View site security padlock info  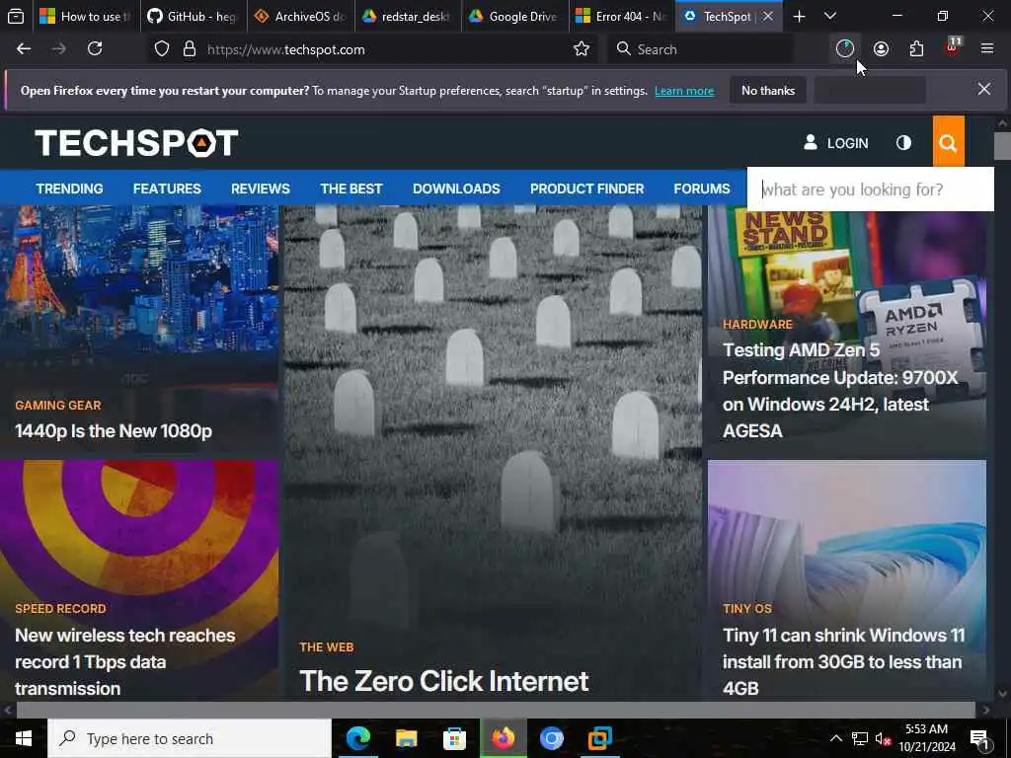(189, 49)
